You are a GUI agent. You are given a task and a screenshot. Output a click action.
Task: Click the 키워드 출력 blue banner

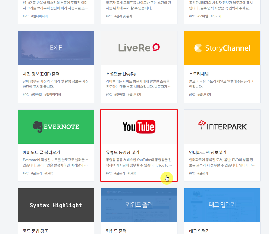tap(139, 205)
